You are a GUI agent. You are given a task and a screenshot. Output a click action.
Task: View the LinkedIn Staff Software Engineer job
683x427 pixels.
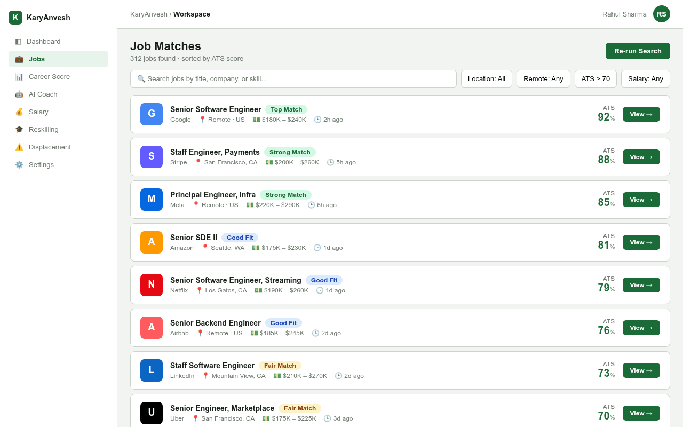(x=641, y=370)
